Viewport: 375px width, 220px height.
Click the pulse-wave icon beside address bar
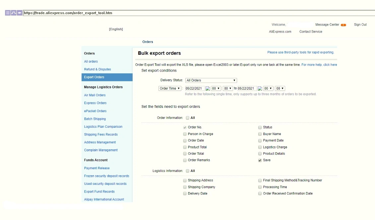click(x=14, y=13)
